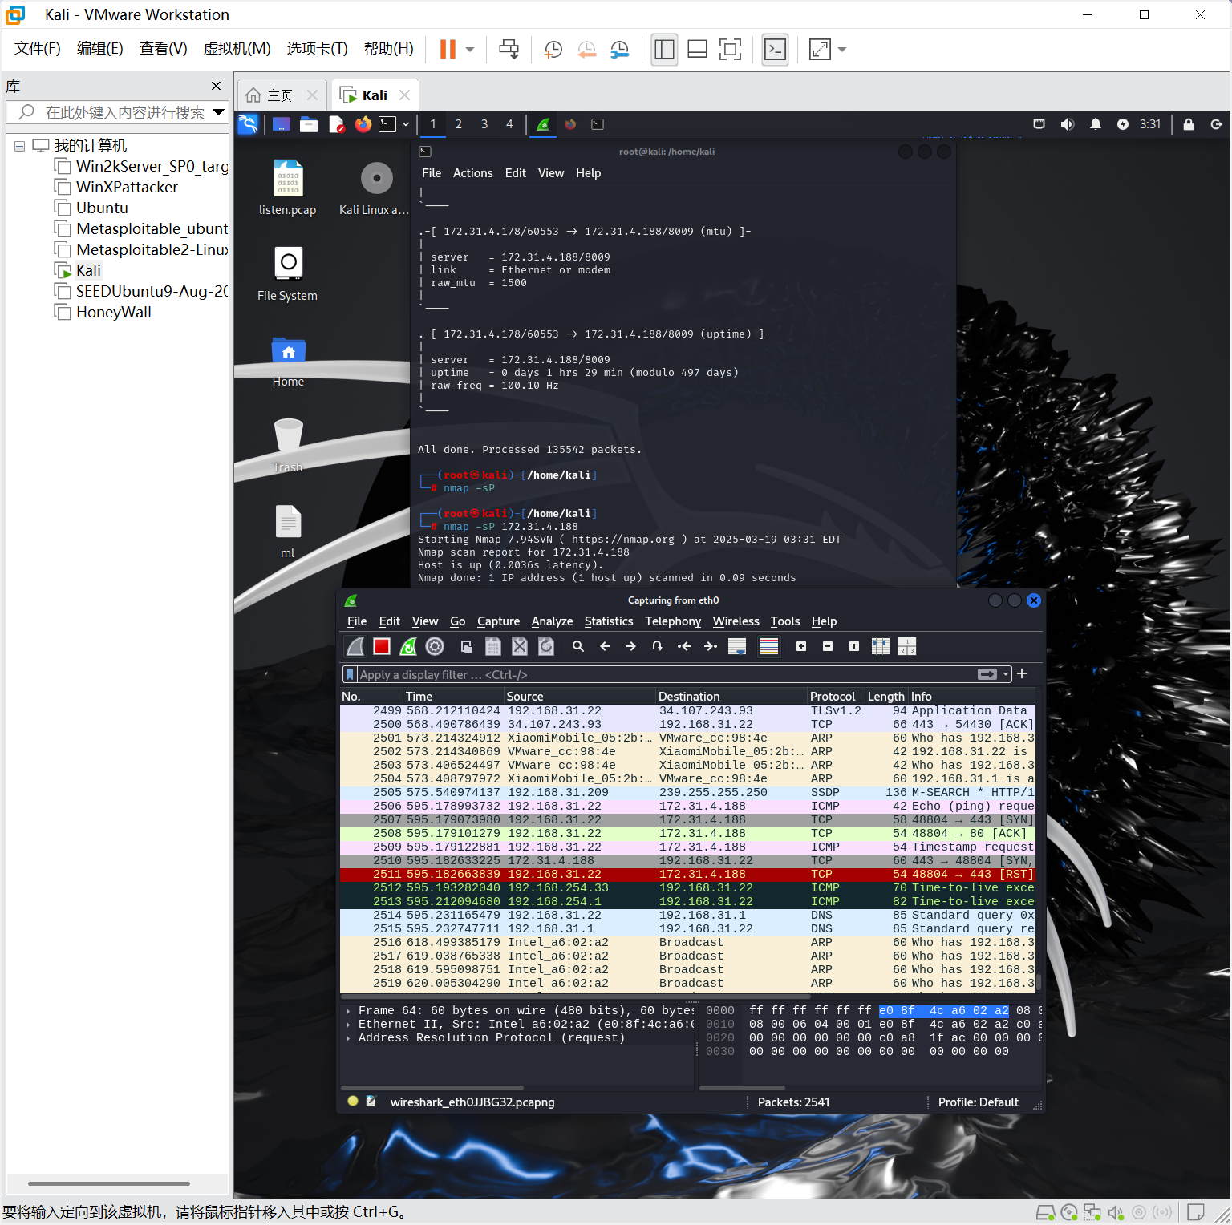Take a VM snapshot icon
This screenshot has height=1225, width=1232.
[x=553, y=50]
